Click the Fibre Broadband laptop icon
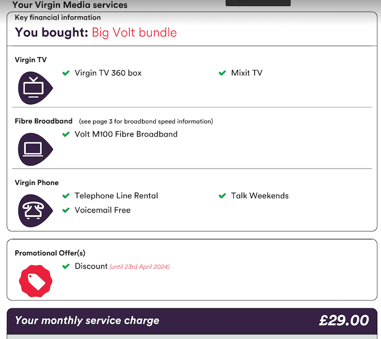The width and height of the screenshot is (381, 339). click(x=35, y=149)
